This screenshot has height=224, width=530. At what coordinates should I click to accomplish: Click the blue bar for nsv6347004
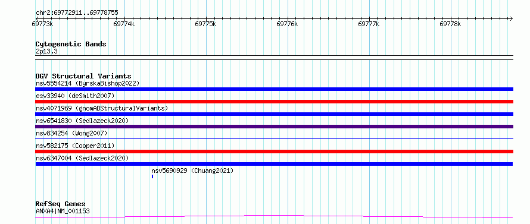point(274,164)
